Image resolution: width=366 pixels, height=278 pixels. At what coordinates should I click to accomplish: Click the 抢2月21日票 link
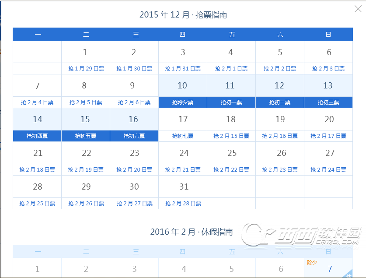point(183,169)
